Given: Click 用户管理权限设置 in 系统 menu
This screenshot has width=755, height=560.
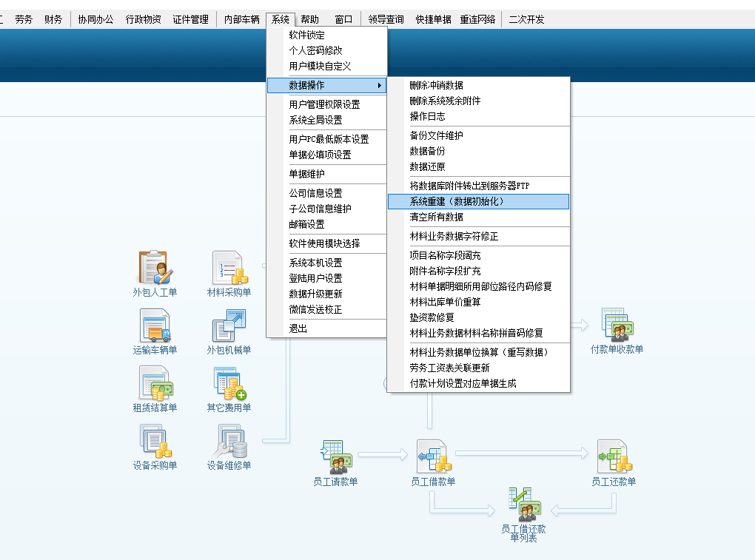Looking at the screenshot, I should click(324, 104).
